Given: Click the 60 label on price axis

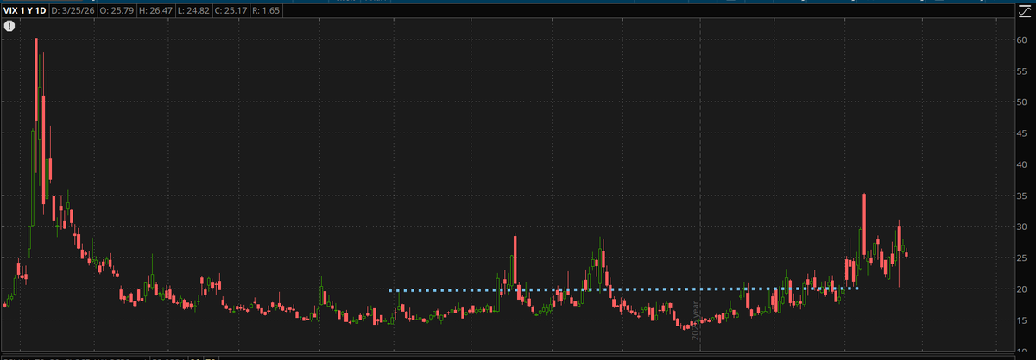Looking at the screenshot, I should coord(1020,40).
